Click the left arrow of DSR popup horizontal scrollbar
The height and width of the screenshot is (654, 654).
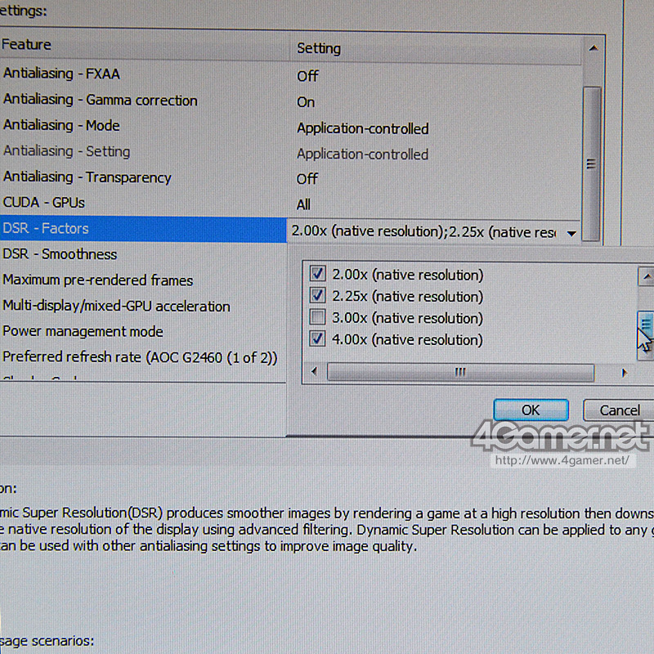click(314, 371)
